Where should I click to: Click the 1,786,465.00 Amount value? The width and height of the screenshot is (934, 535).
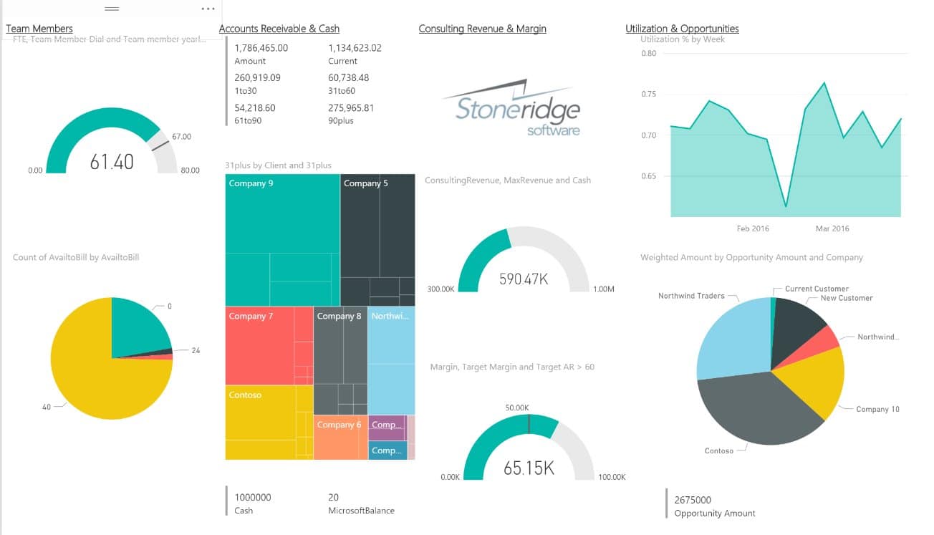pyautogui.click(x=261, y=48)
